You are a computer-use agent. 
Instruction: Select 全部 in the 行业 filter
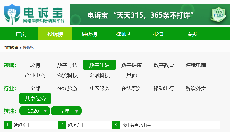(35, 88)
